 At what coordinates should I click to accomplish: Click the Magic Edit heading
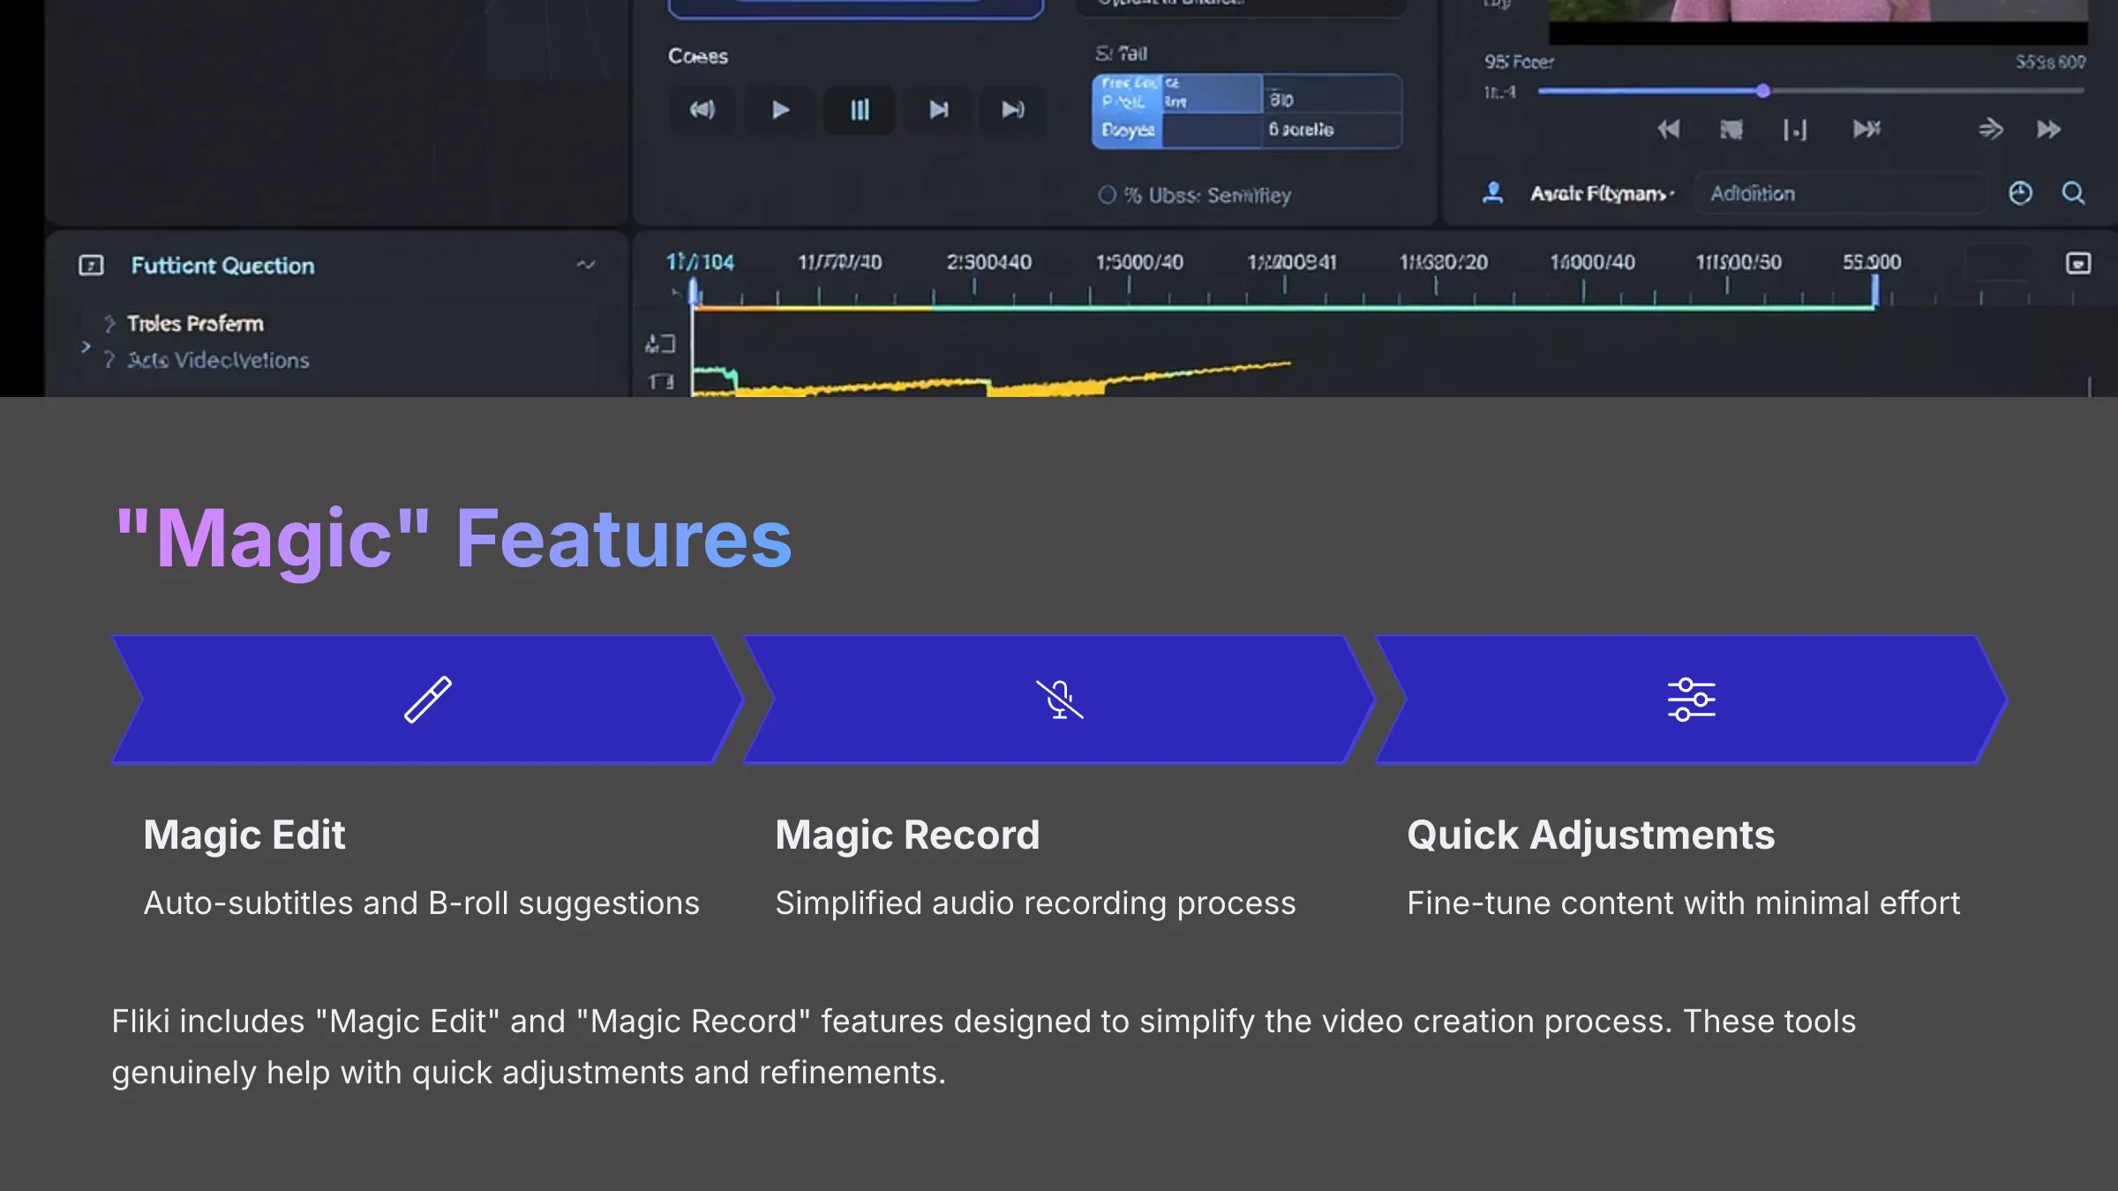pyautogui.click(x=244, y=835)
